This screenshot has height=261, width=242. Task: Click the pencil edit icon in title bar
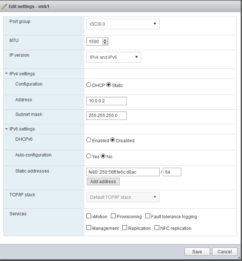(4, 6)
